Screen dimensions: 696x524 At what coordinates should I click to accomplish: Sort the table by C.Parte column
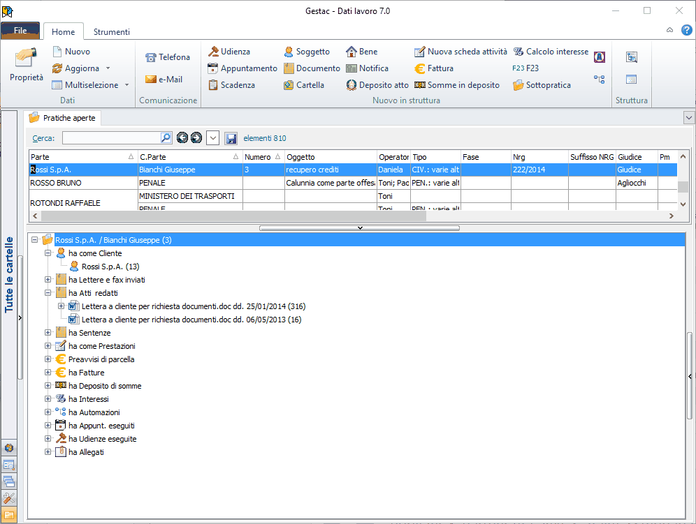point(189,157)
